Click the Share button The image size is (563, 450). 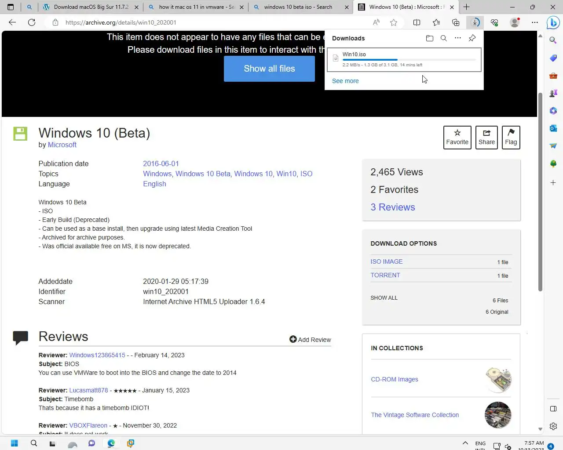[486, 138]
